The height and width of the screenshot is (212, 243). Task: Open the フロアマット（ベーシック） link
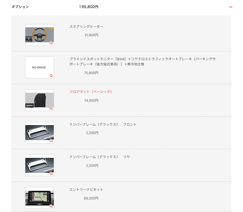pos(90,92)
